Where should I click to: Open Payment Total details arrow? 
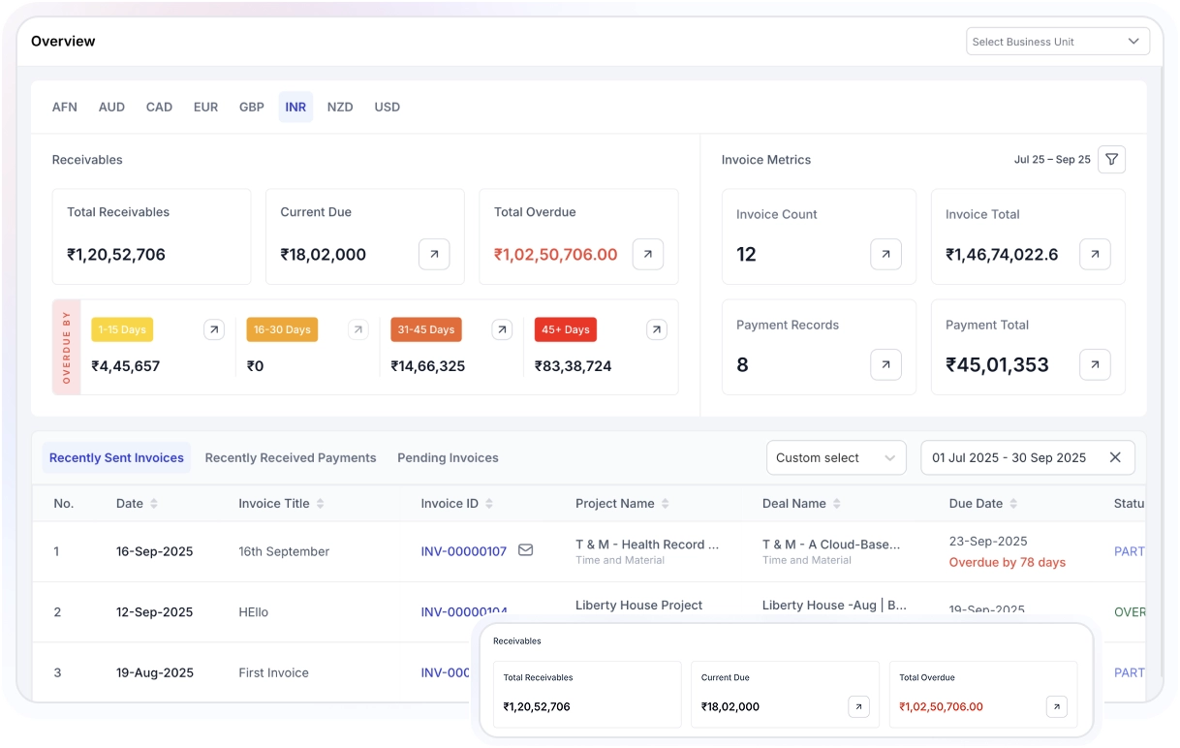(1095, 364)
